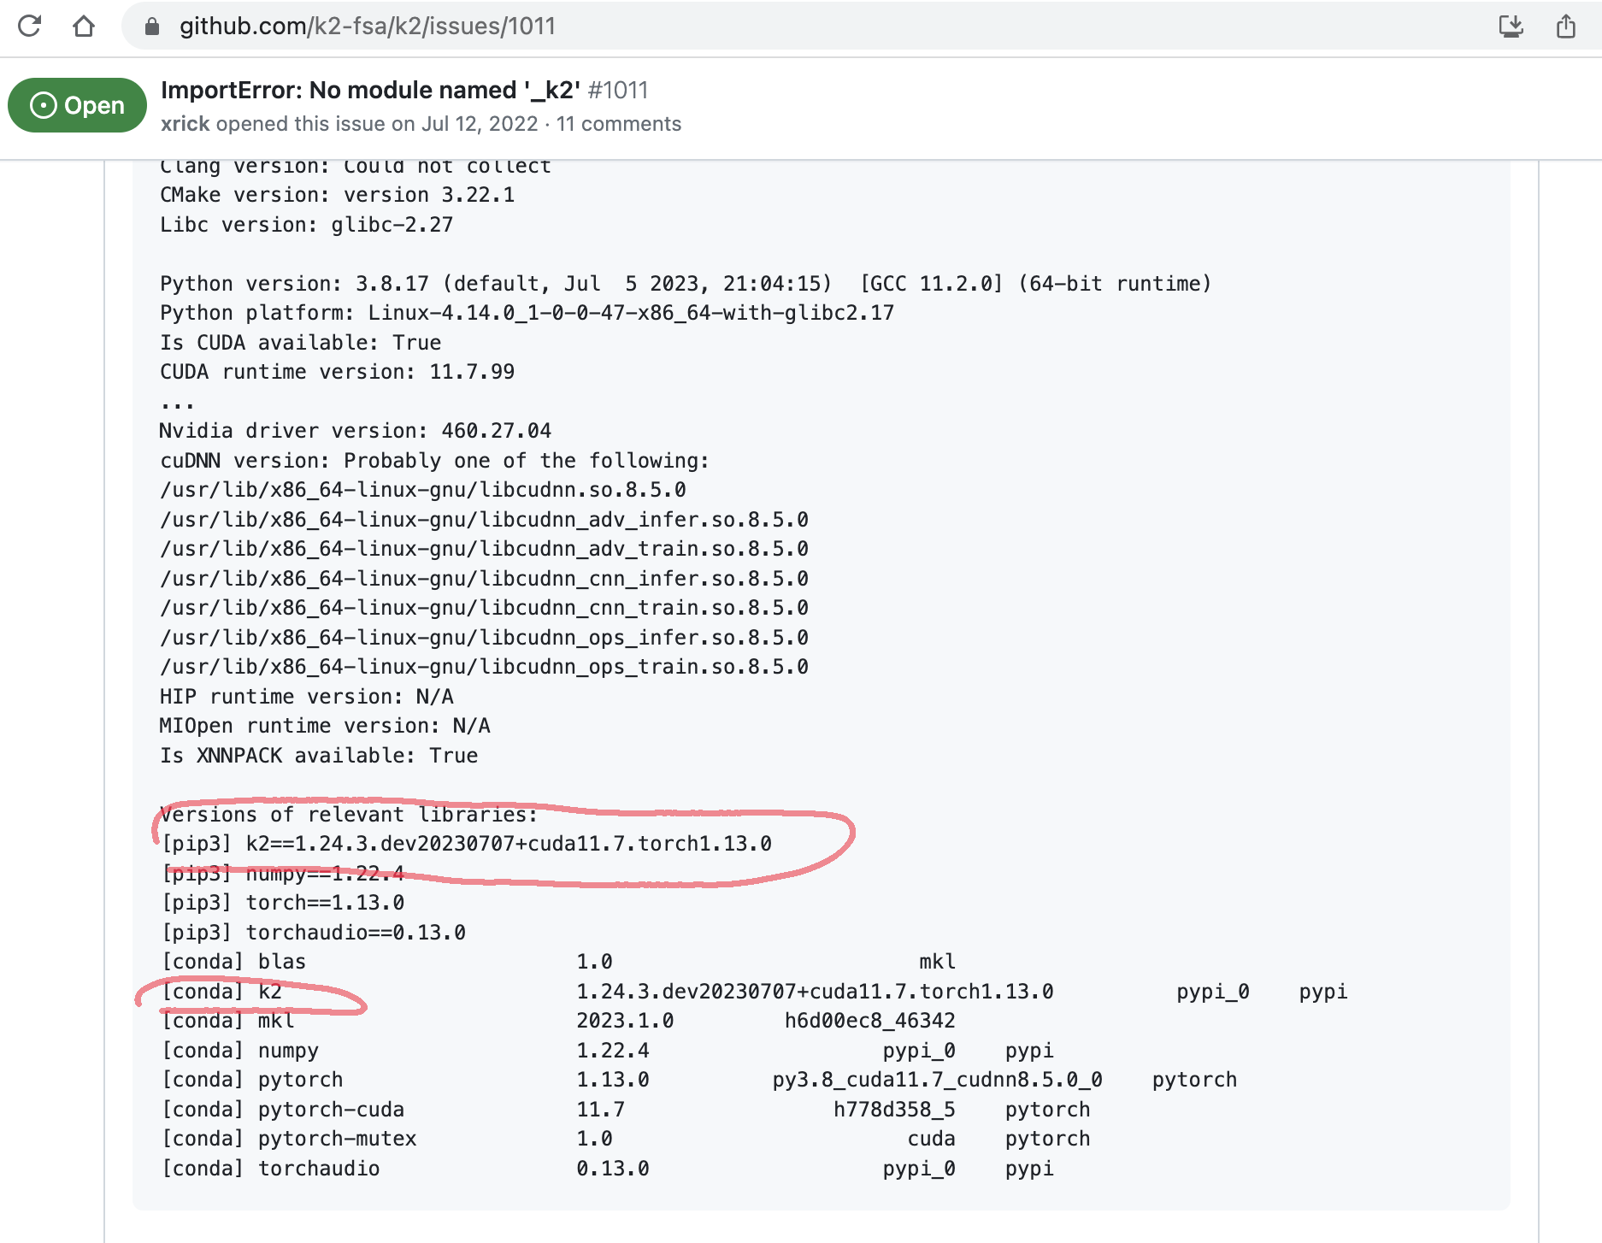Open the browser share icon

point(1566,26)
